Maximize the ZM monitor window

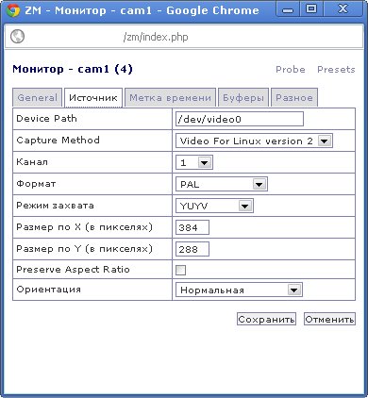click(311, 9)
